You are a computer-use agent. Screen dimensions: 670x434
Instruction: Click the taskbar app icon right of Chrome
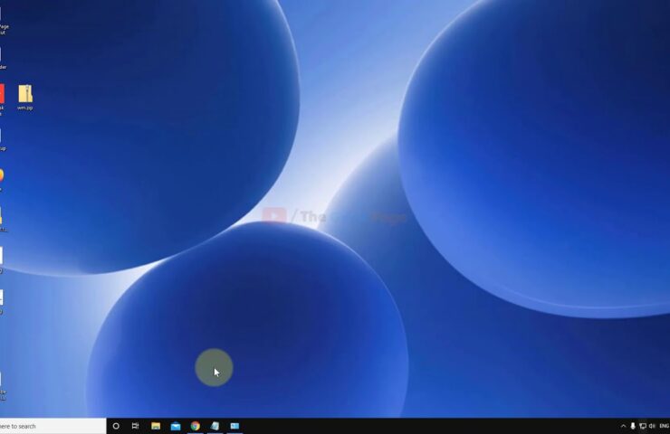(x=215, y=426)
